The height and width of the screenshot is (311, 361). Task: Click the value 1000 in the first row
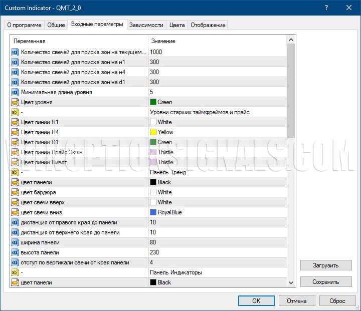pos(156,52)
